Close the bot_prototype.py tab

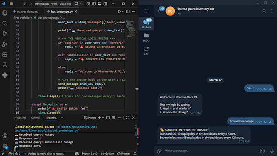tap(76, 11)
